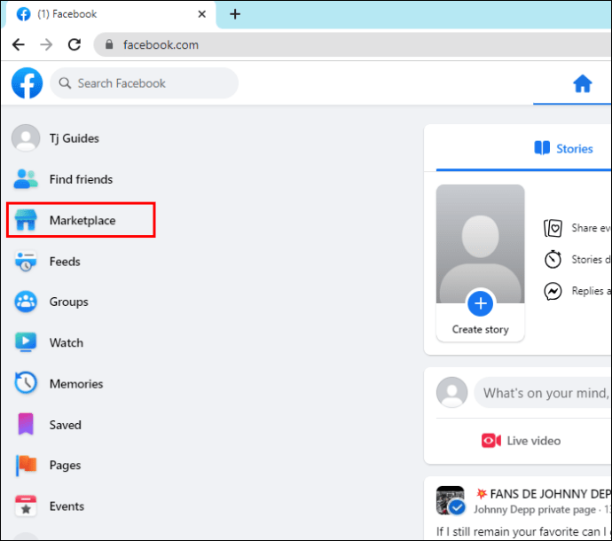Open the What's on your mind composer

pos(544,393)
